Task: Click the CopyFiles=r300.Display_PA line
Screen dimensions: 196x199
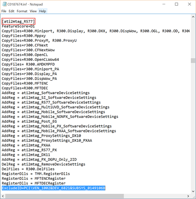Action: tap(29, 74)
